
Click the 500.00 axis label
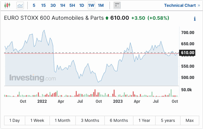[188, 78]
